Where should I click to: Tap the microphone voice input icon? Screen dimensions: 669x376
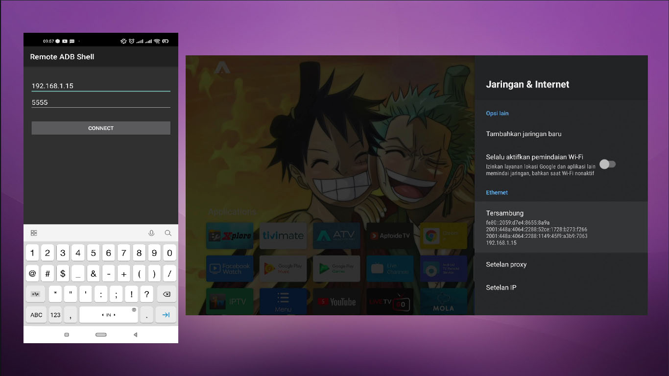pyautogui.click(x=151, y=233)
